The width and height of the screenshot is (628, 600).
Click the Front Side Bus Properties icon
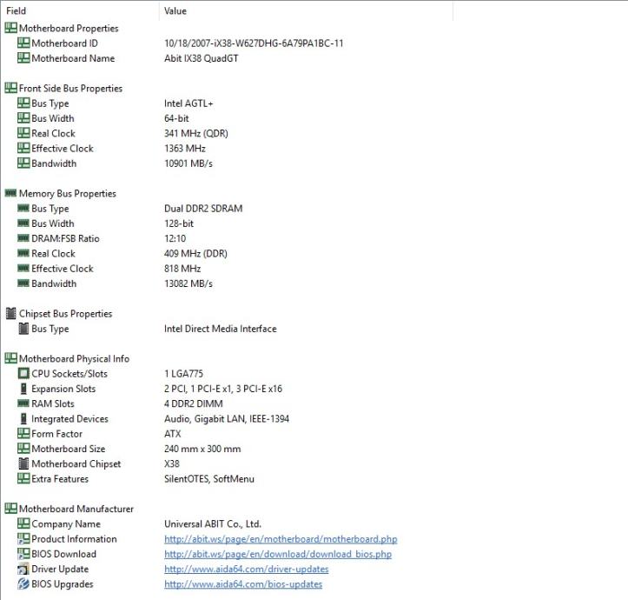click(10, 88)
